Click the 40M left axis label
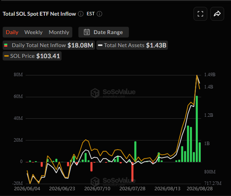The width and height of the screenshot is (231, 196). (x=18, y=118)
